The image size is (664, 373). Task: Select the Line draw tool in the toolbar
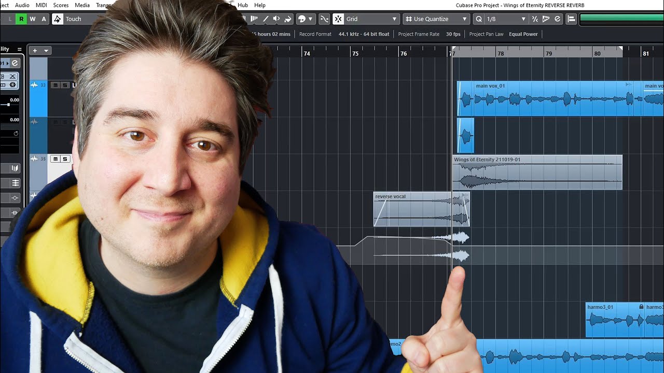tap(265, 19)
